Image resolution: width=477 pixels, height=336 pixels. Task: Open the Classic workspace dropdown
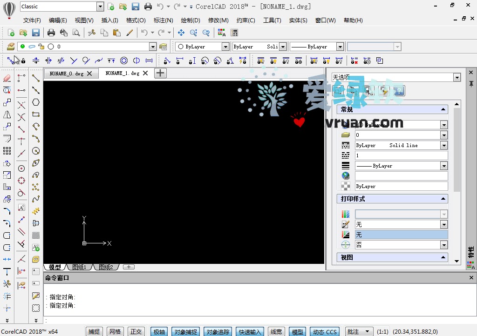(100, 7)
